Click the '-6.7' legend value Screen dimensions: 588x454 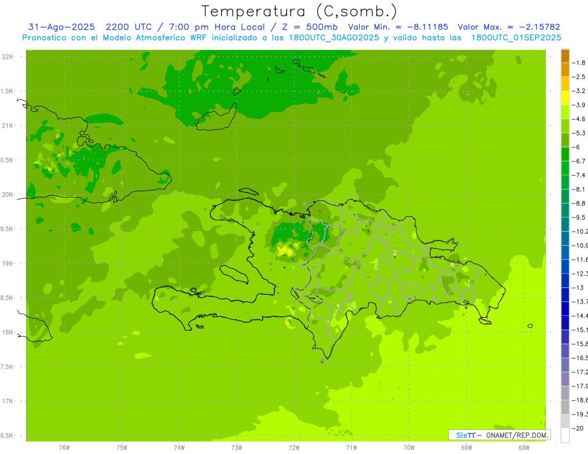[x=580, y=161]
